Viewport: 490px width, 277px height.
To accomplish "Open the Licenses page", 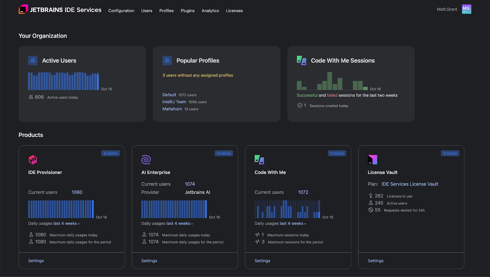I will (234, 11).
